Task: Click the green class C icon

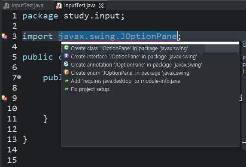Action: [x=67, y=48]
